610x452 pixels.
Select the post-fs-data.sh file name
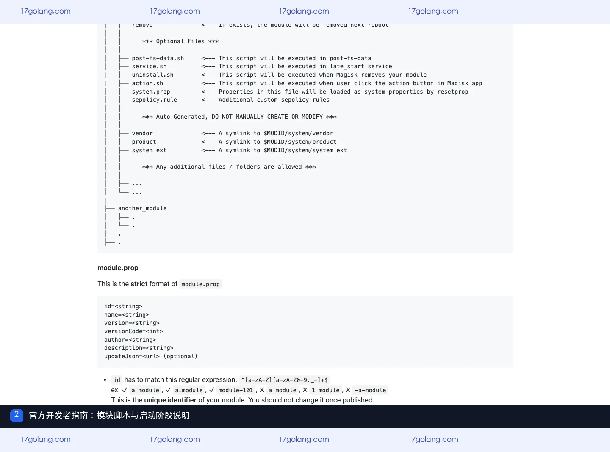pos(158,58)
